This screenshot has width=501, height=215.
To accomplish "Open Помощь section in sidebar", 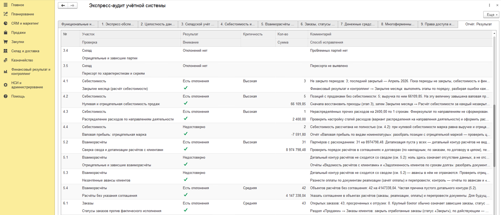I will (18, 96).
